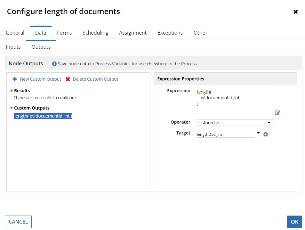Click the blue plus New Custom Output icon

click(x=15, y=79)
